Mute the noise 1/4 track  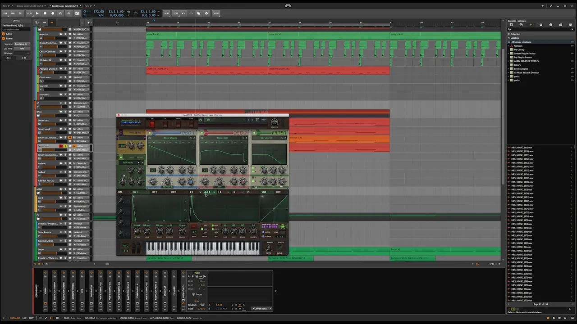click(x=70, y=34)
